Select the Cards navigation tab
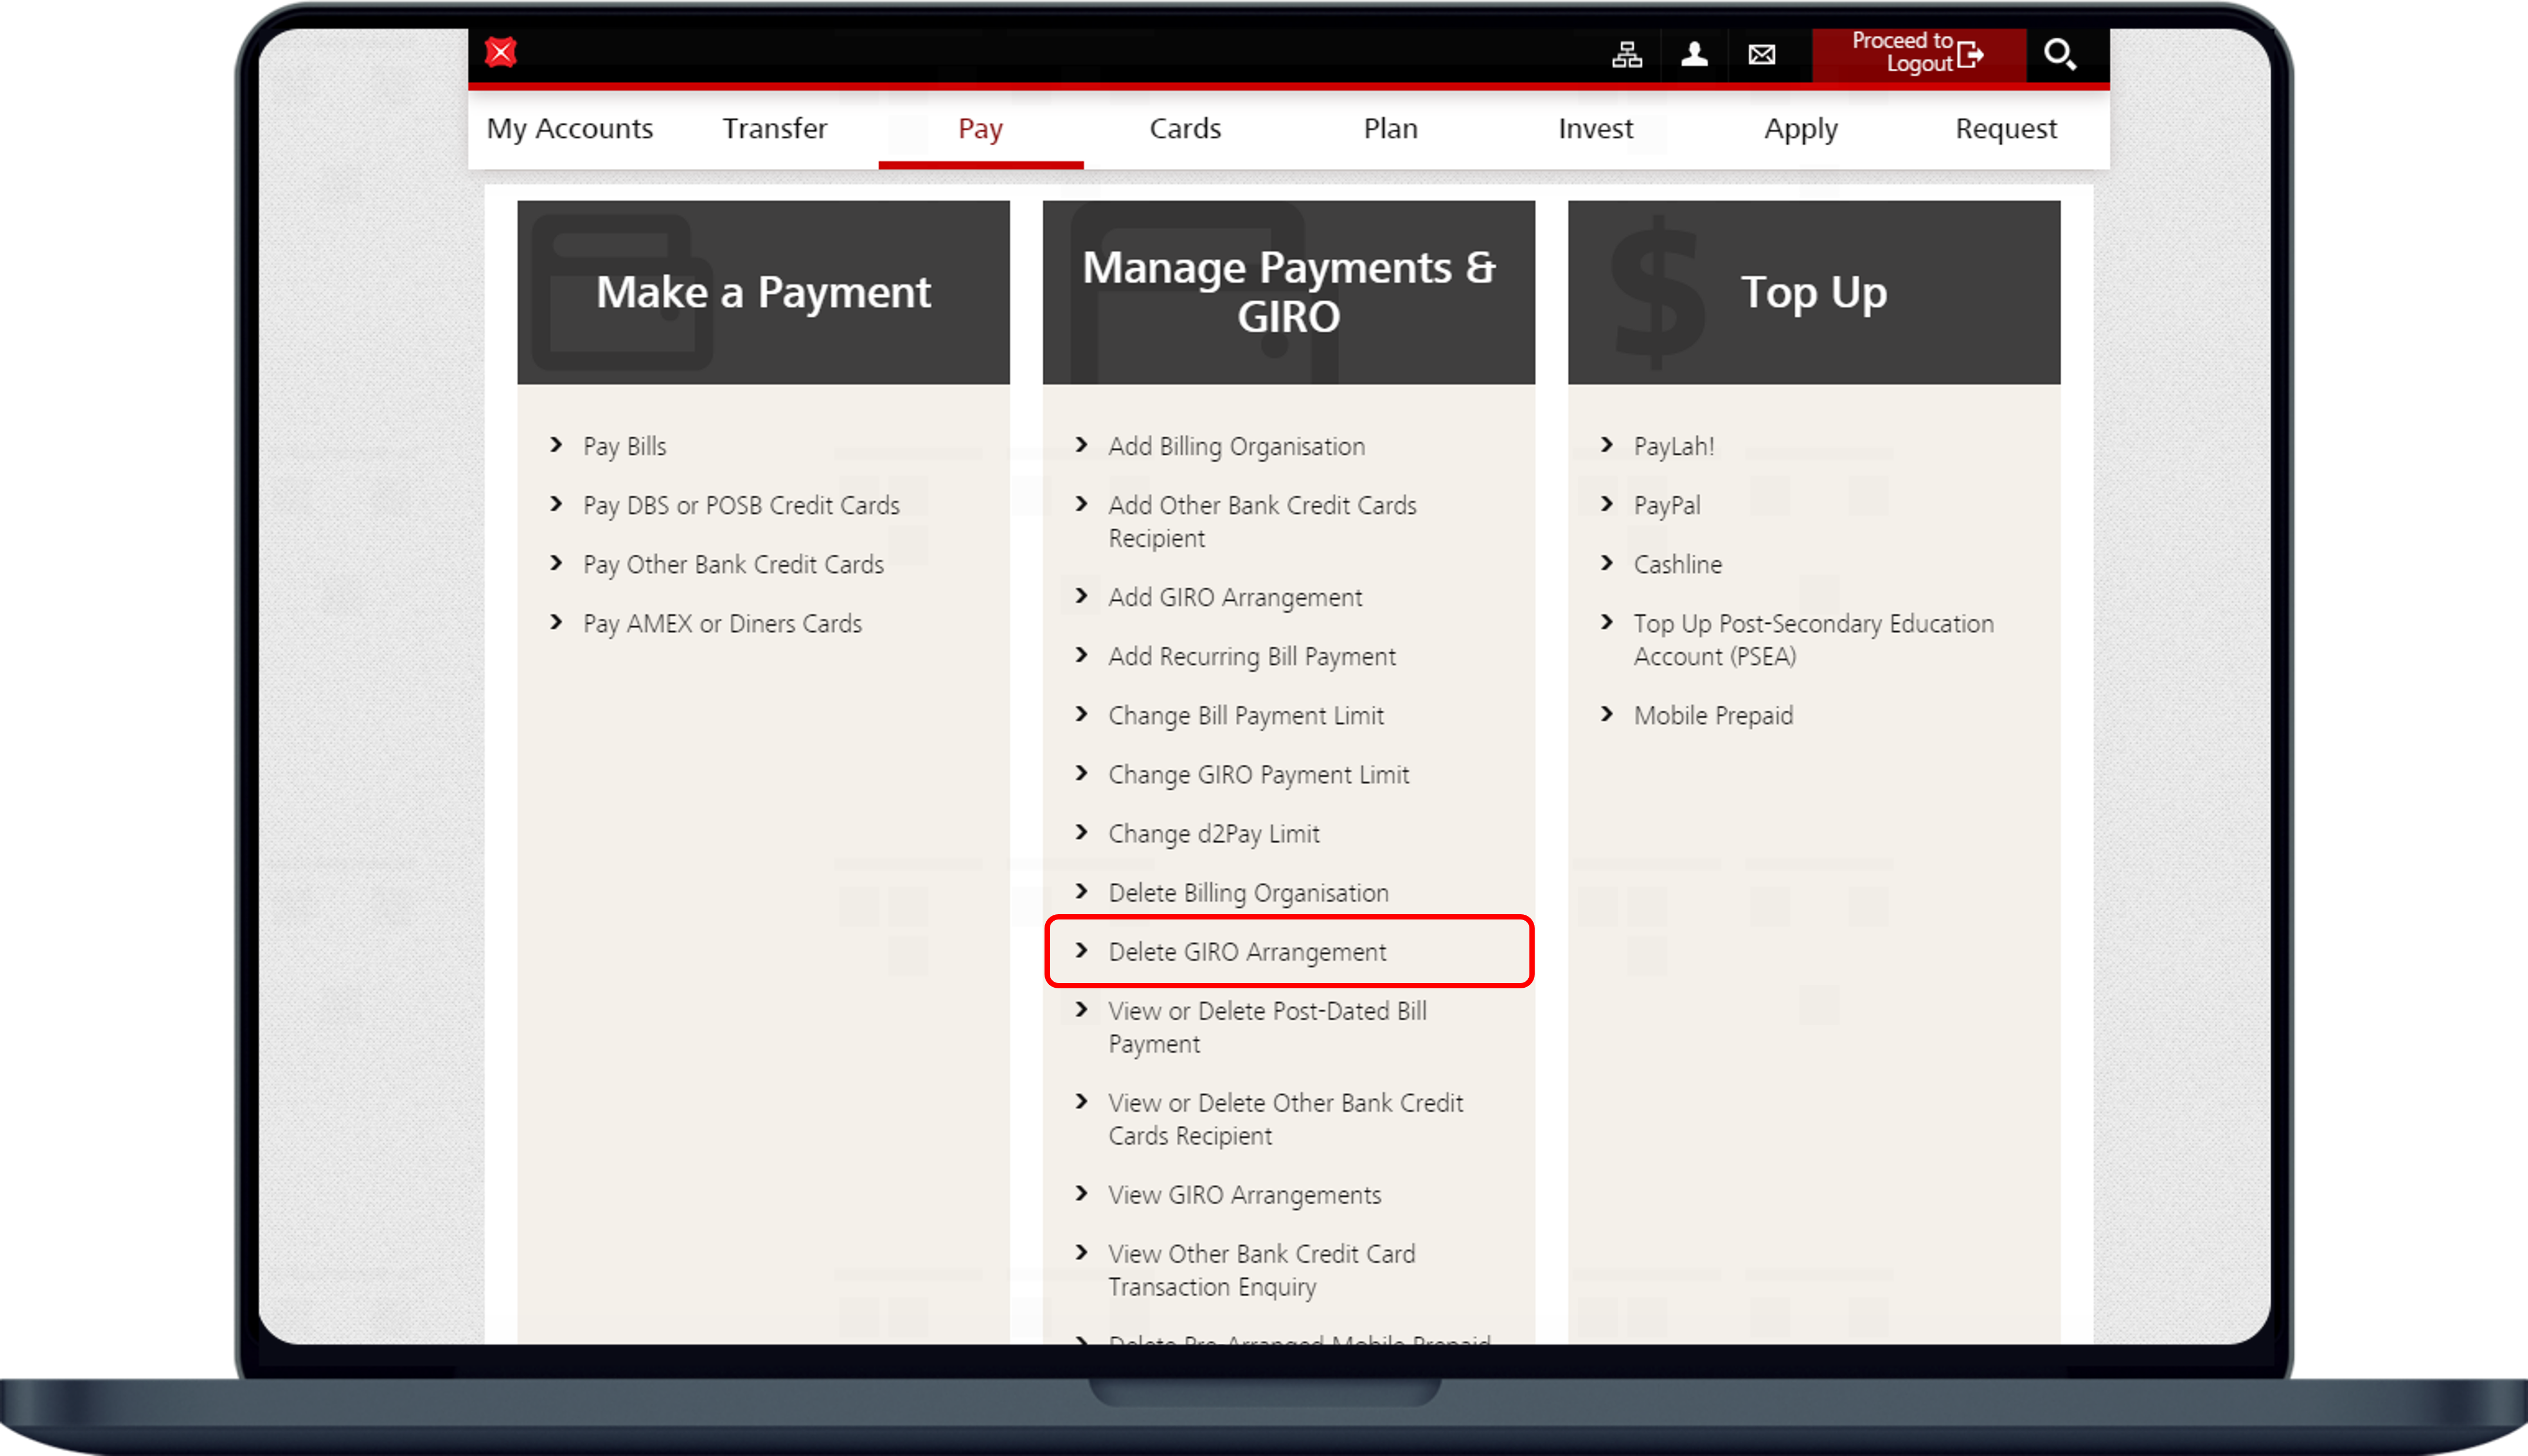The image size is (2528, 1456). [1185, 129]
